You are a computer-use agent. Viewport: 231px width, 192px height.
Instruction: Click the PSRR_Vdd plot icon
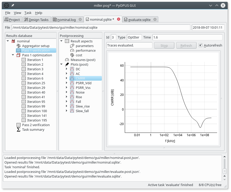click(72, 83)
